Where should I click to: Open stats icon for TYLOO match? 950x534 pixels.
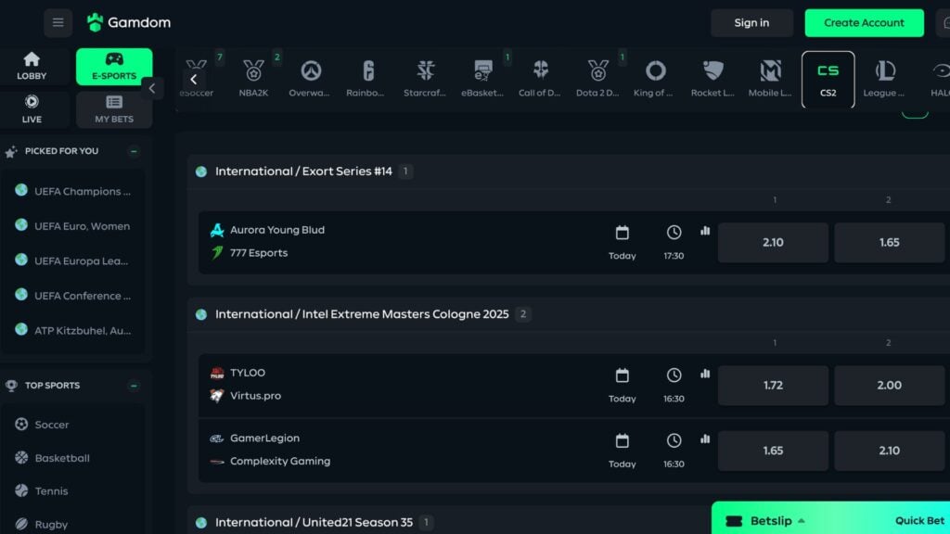pyautogui.click(x=705, y=374)
